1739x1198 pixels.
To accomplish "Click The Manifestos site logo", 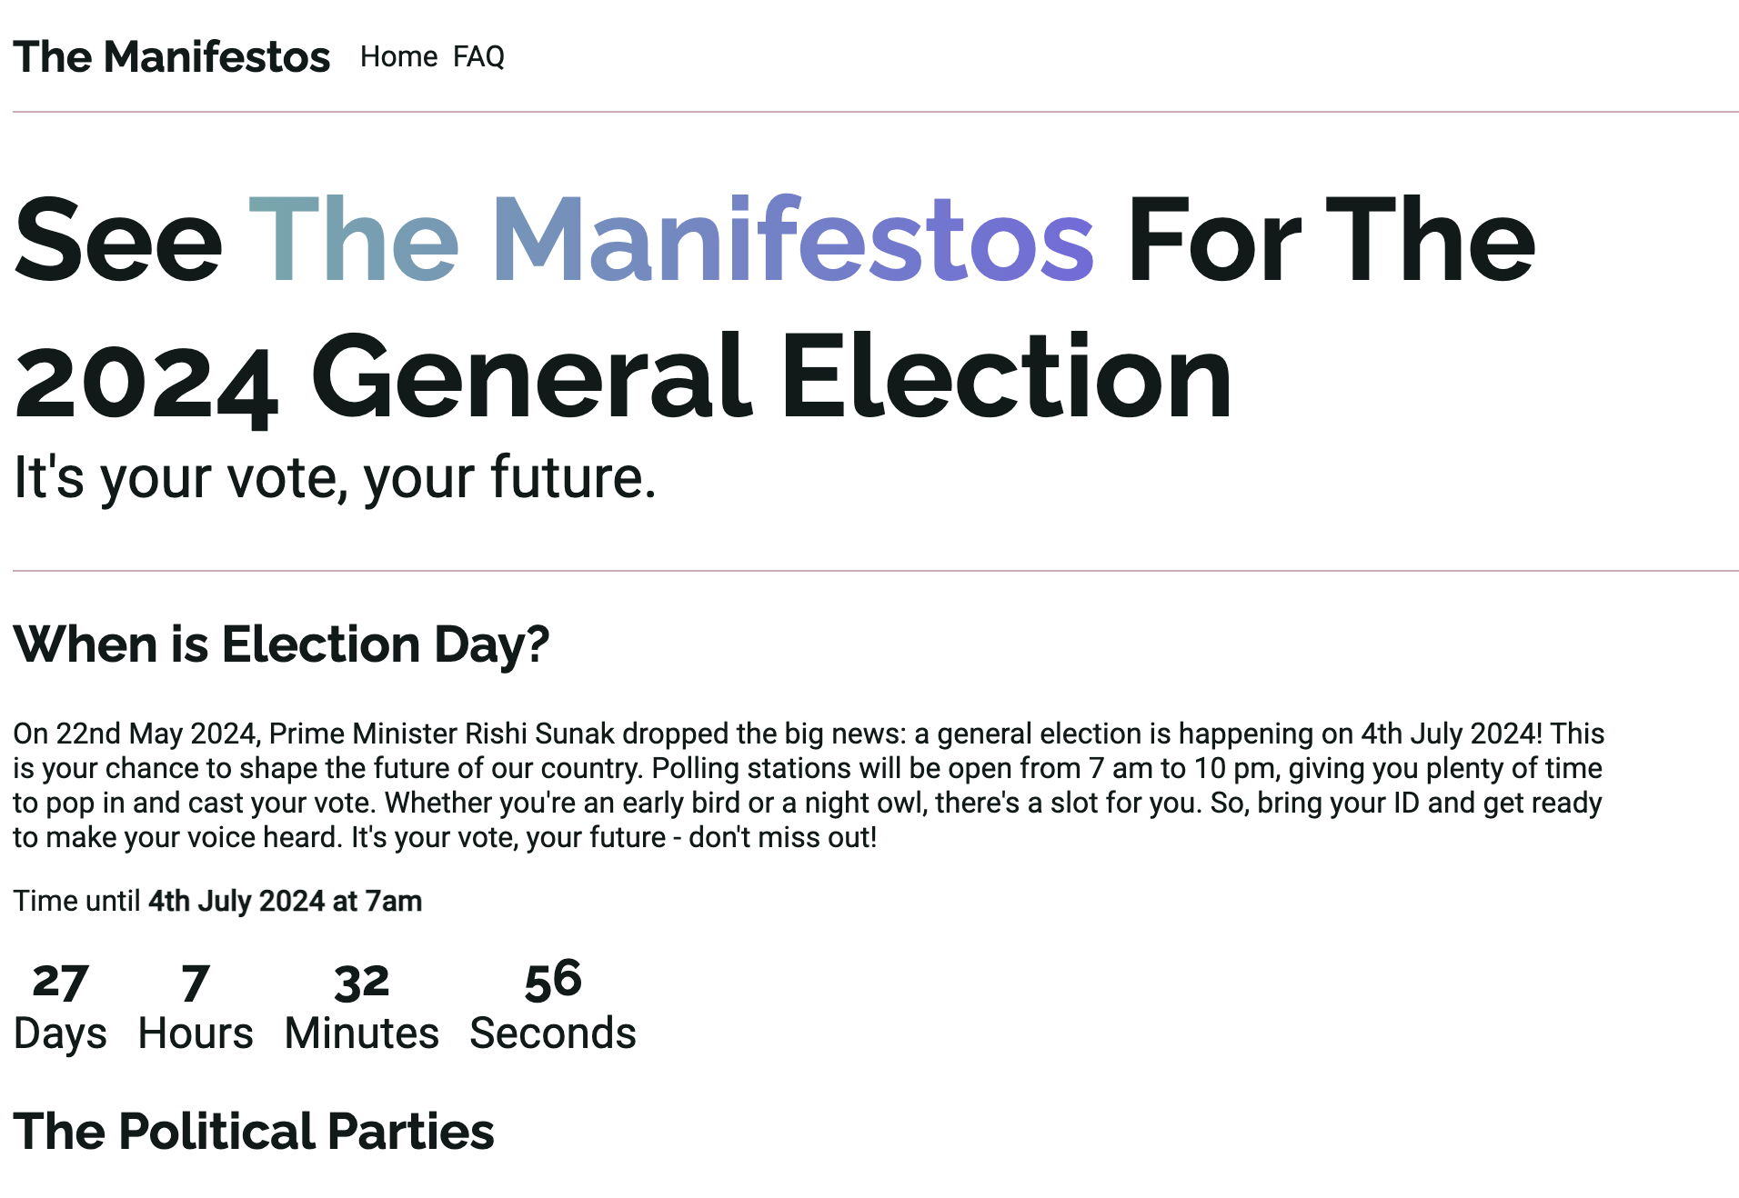I will tap(171, 57).
